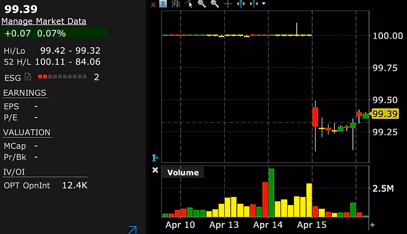Click the yellow 99.39 price tag
This screenshot has width=407, height=234.
click(385, 114)
